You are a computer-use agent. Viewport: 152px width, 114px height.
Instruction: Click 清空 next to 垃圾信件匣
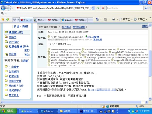[x=26, y=50]
